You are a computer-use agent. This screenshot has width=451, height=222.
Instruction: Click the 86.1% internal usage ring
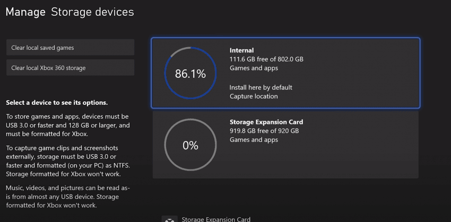click(x=190, y=74)
